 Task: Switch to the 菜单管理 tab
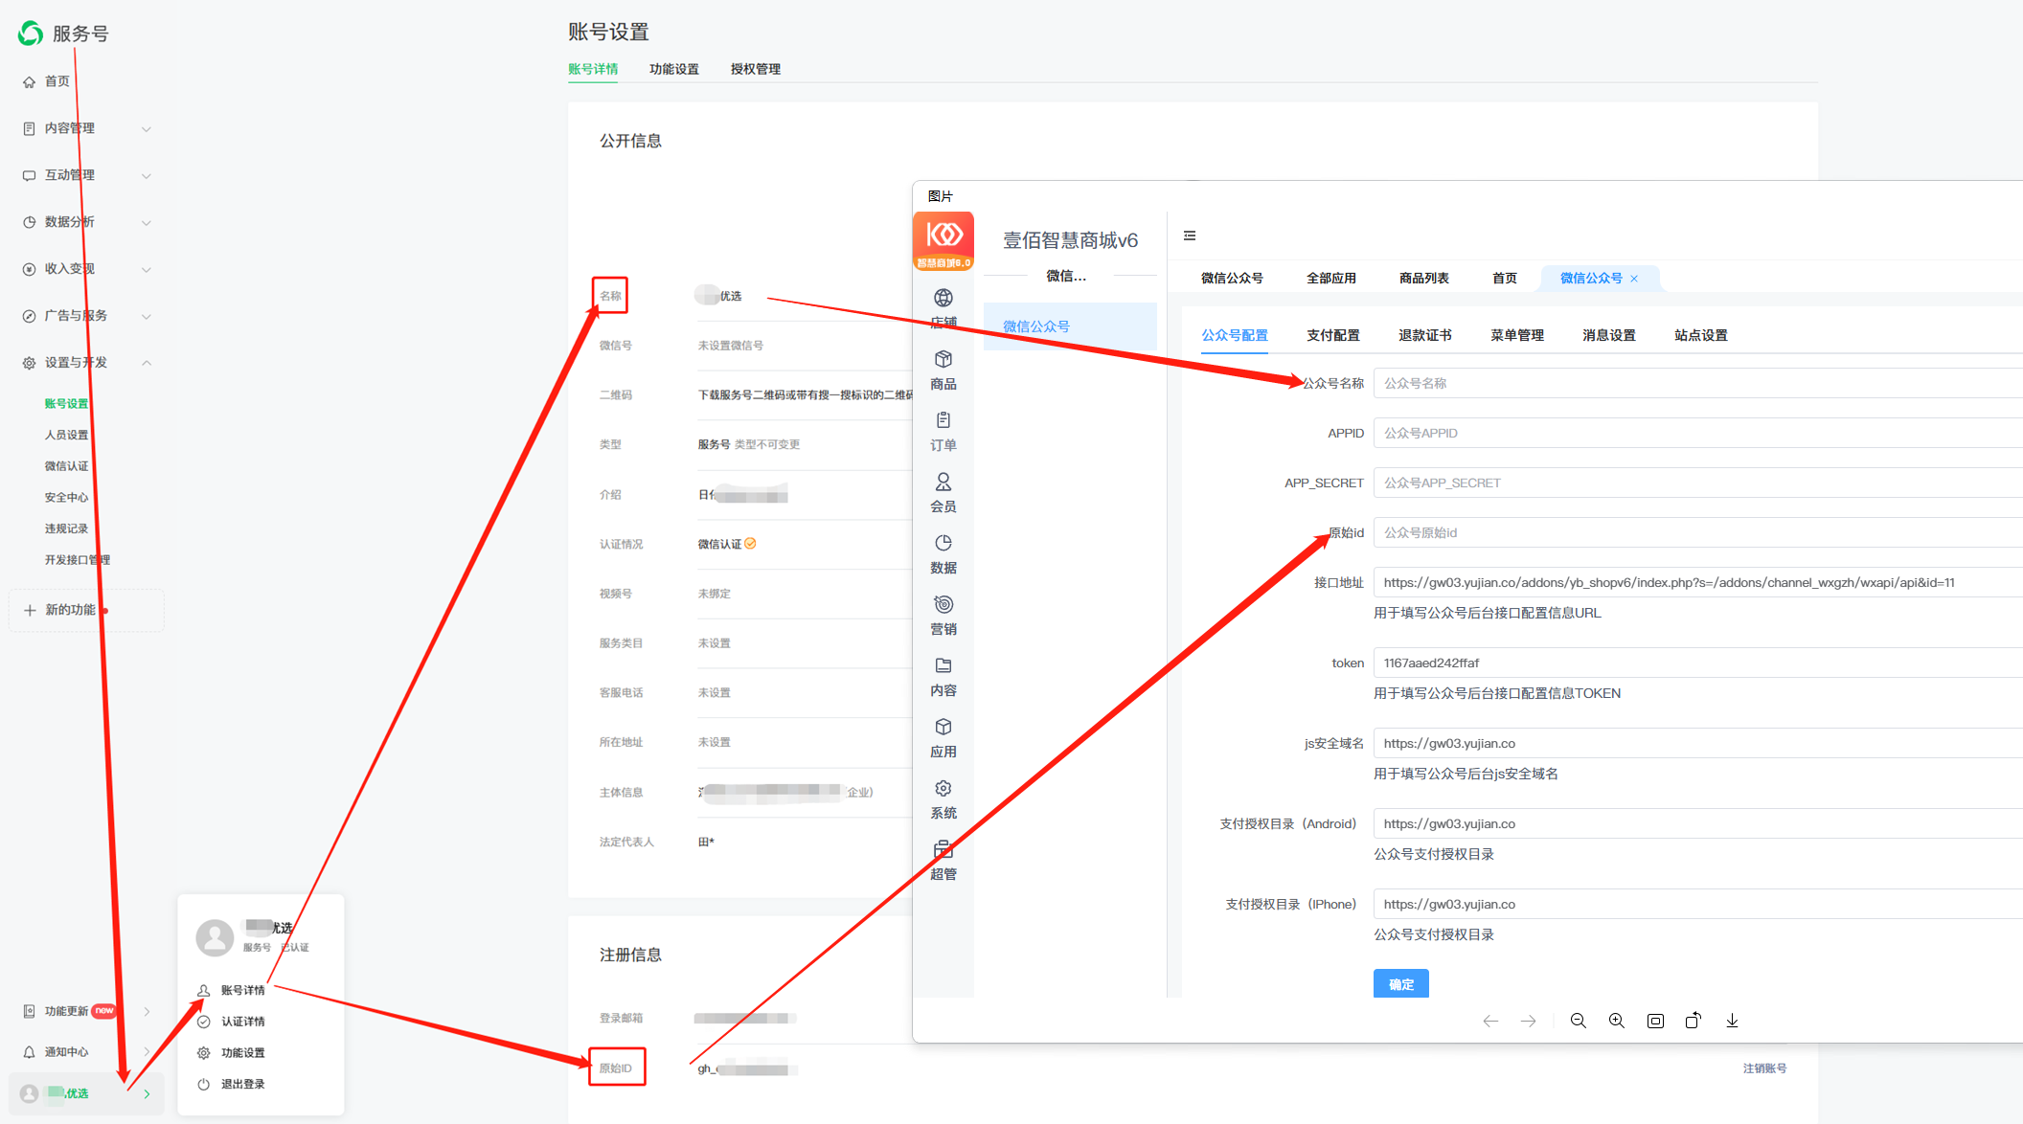(1517, 335)
